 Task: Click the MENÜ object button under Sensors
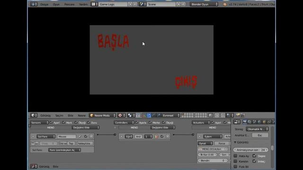51,127
